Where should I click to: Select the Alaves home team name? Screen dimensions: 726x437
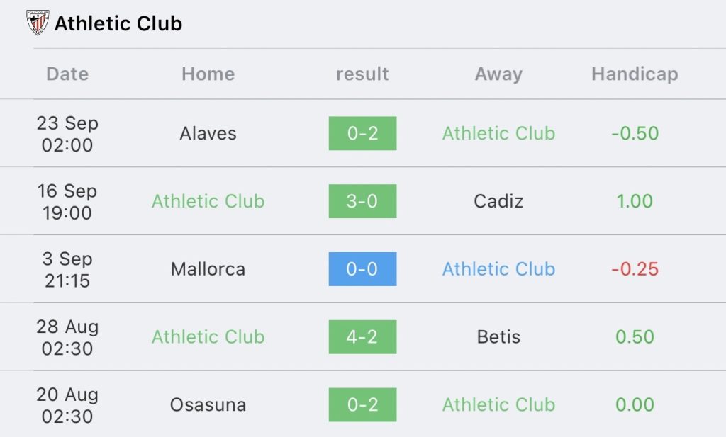[x=208, y=133]
